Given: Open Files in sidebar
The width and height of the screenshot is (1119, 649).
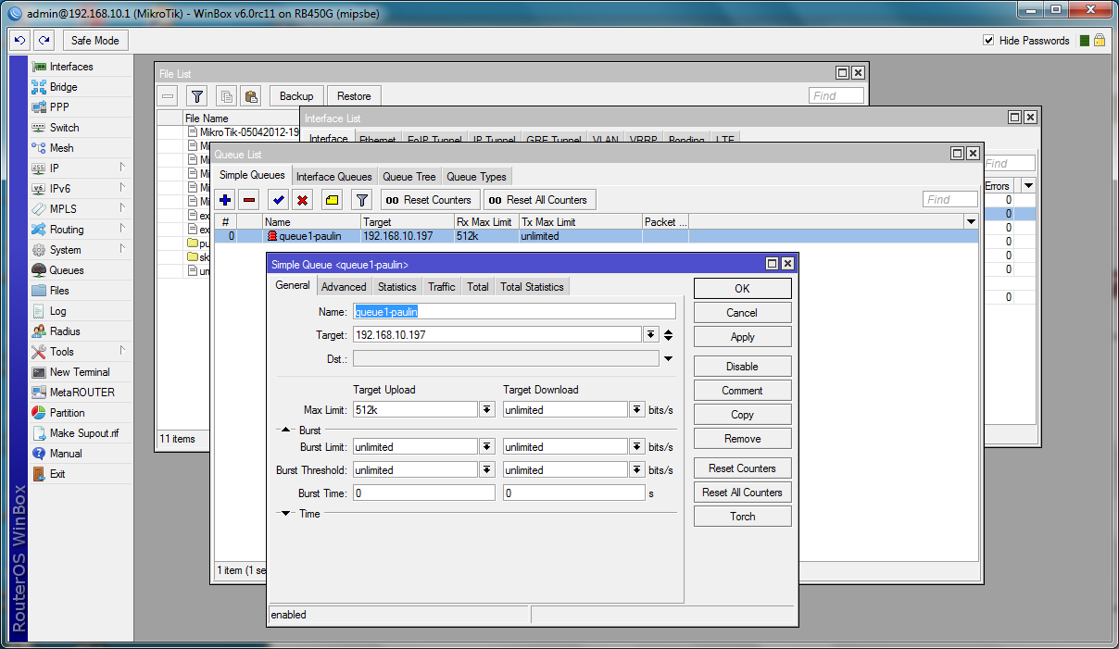Looking at the screenshot, I should (59, 291).
